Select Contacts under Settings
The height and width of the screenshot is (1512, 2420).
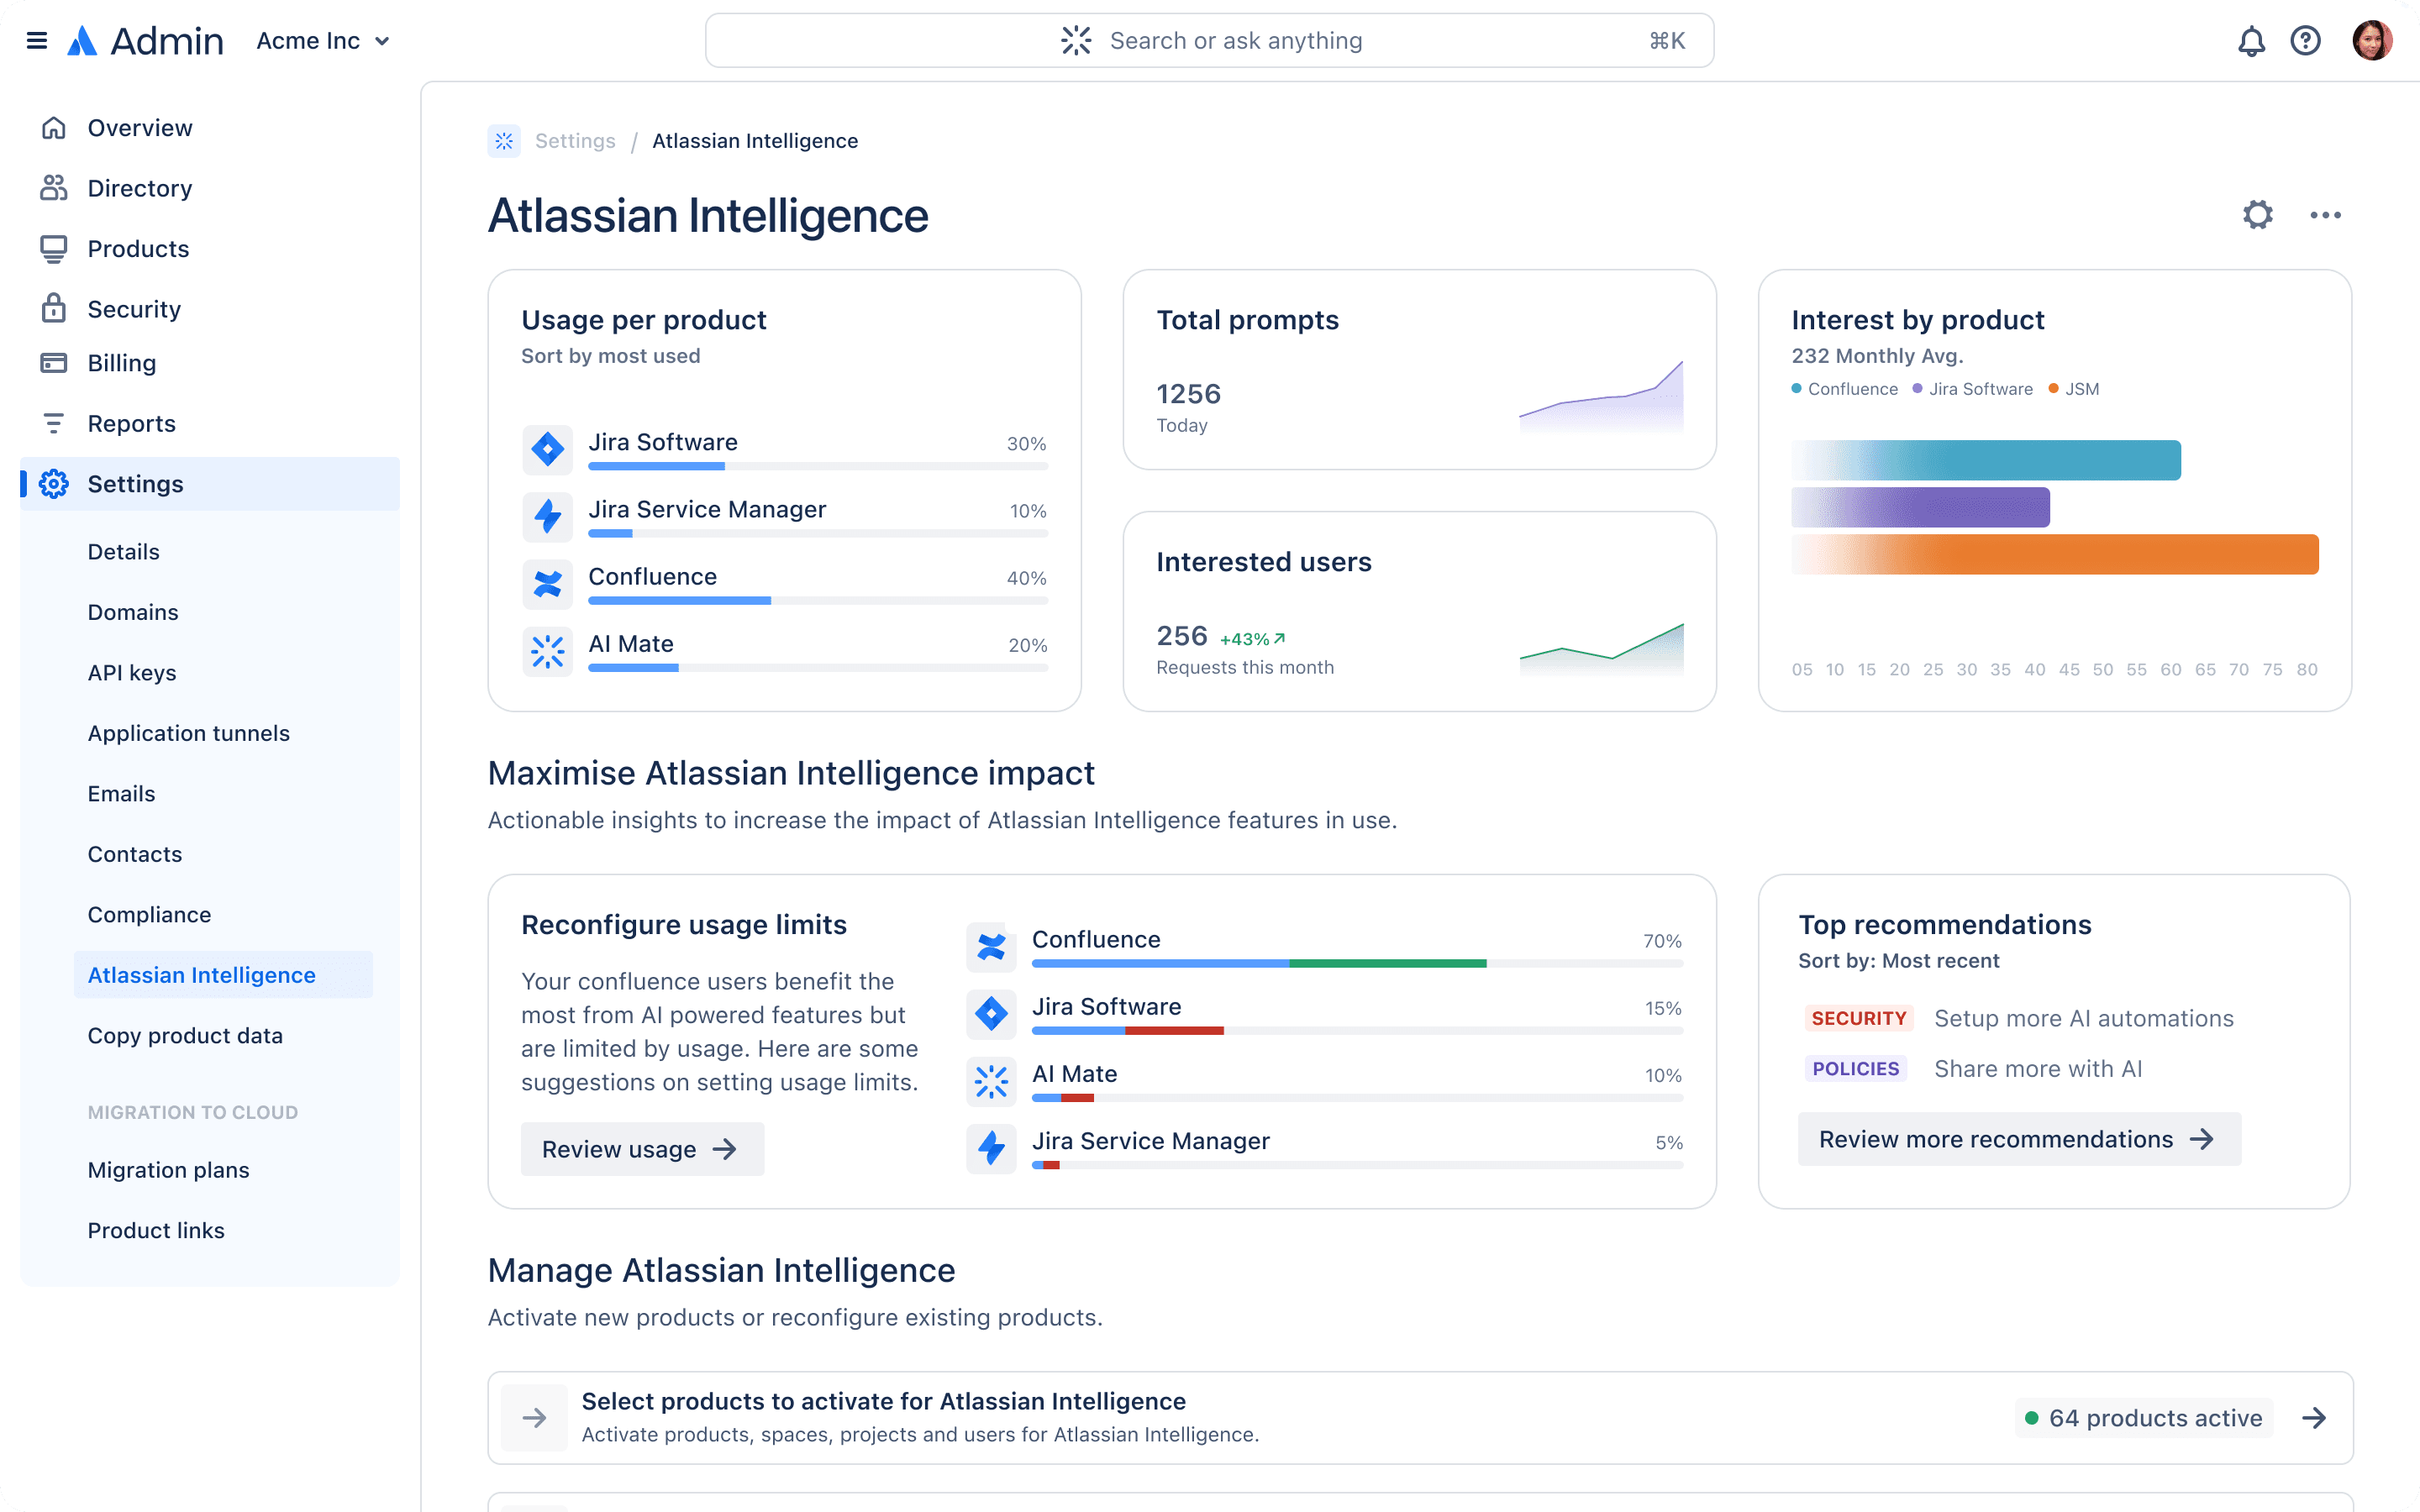point(135,854)
